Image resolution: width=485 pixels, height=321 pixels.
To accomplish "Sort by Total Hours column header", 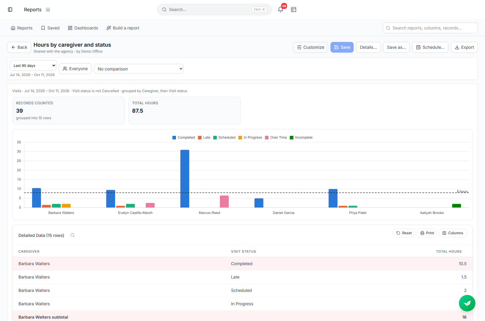I will point(449,251).
